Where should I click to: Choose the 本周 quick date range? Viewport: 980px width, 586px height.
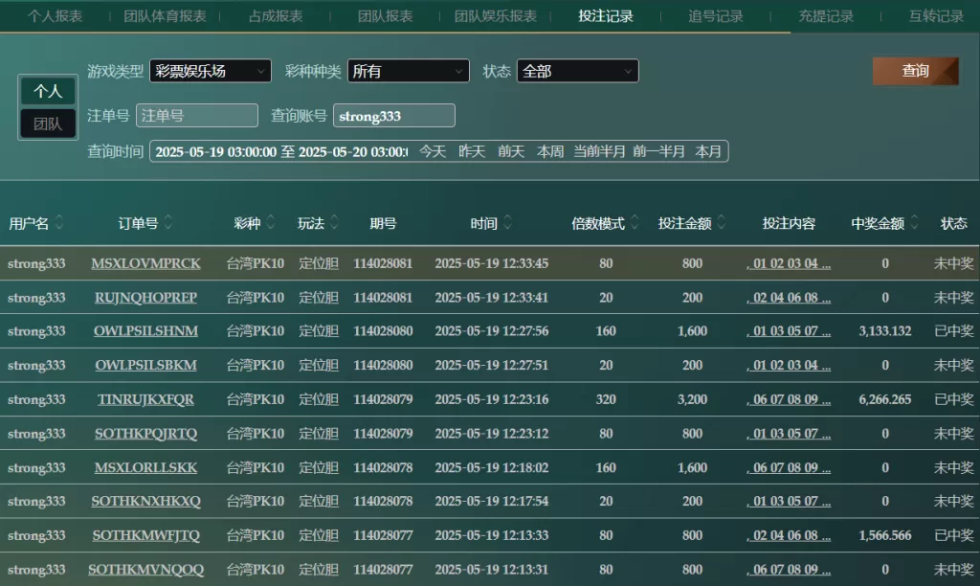(550, 151)
